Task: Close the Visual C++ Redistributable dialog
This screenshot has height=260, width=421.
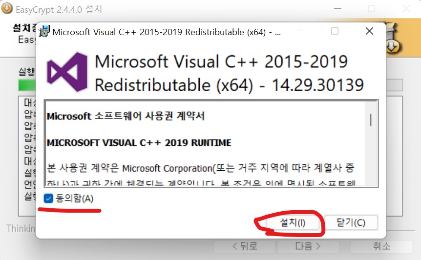Action: (x=369, y=31)
